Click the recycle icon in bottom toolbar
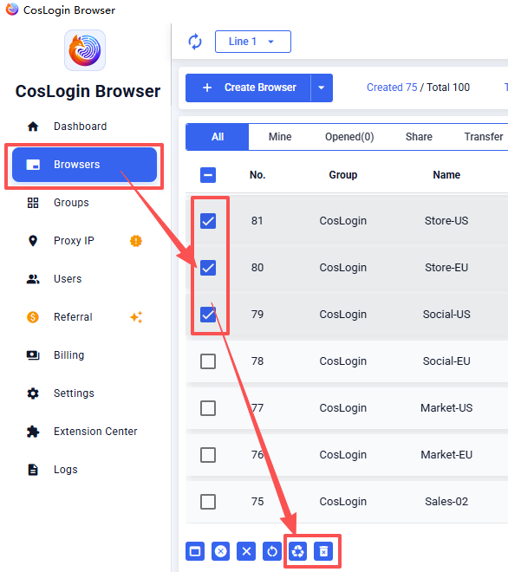508x572 pixels. [298, 551]
